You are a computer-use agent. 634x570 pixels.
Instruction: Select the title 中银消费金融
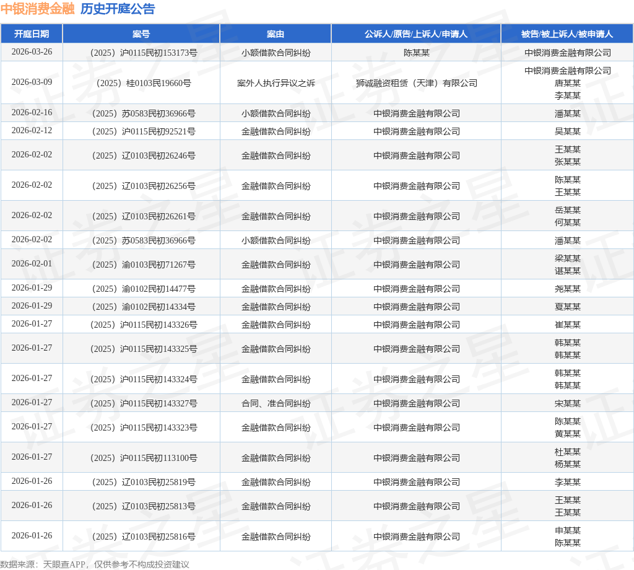[37, 9]
